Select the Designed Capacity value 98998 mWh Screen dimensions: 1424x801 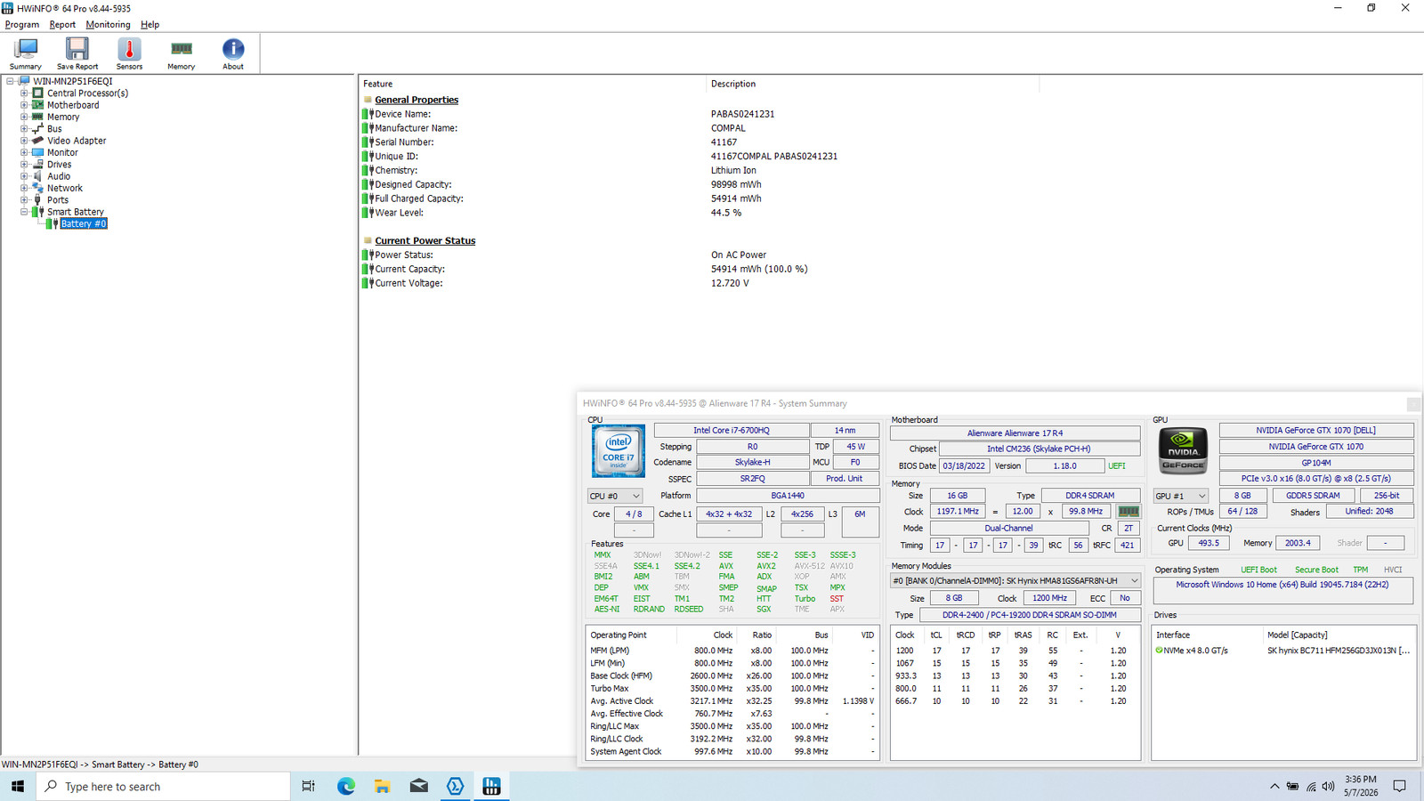coord(736,184)
